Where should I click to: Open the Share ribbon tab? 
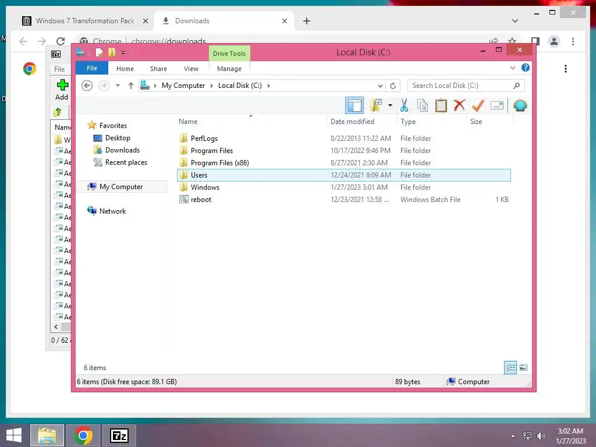click(x=158, y=69)
